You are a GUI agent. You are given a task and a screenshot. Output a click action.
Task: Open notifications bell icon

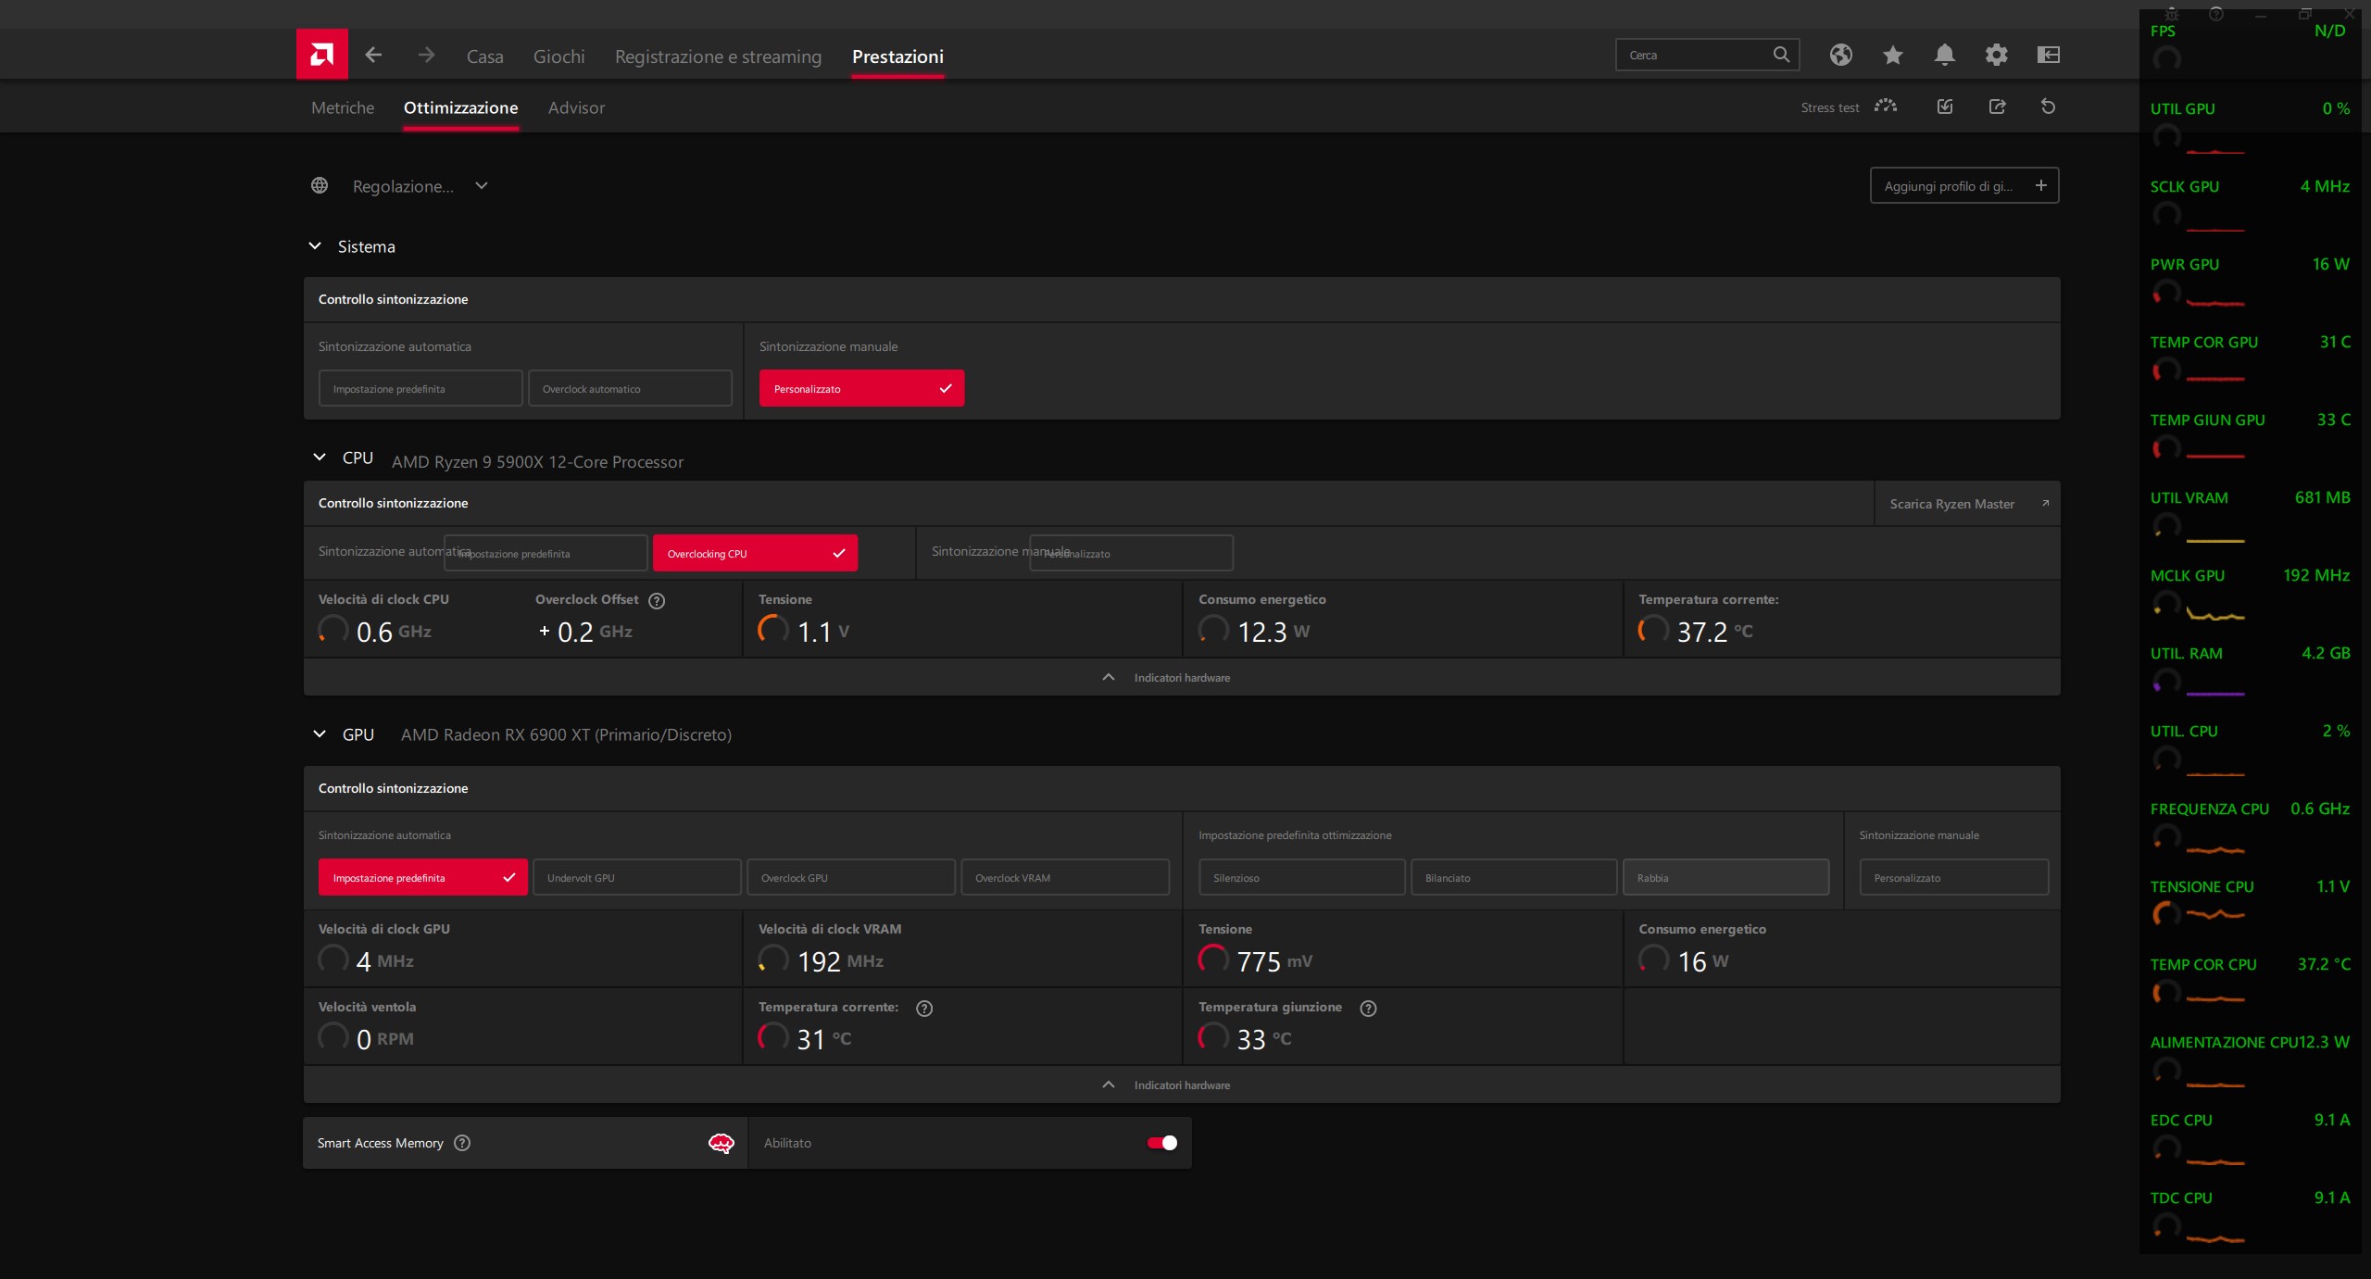point(1945,55)
